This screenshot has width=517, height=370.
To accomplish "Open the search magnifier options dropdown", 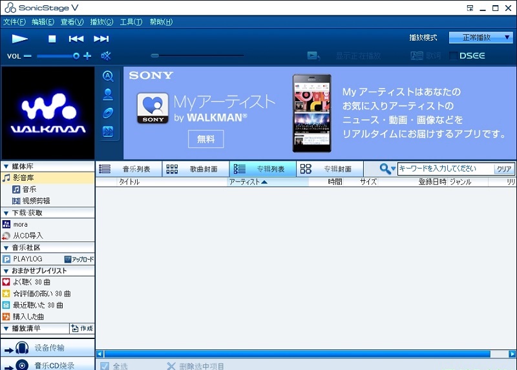I will click(387, 169).
